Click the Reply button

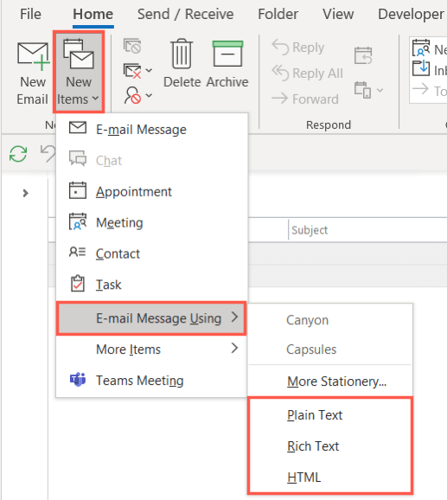tap(298, 48)
